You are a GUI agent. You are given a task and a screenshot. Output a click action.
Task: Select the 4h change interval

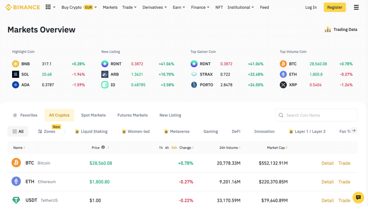click(x=167, y=147)
